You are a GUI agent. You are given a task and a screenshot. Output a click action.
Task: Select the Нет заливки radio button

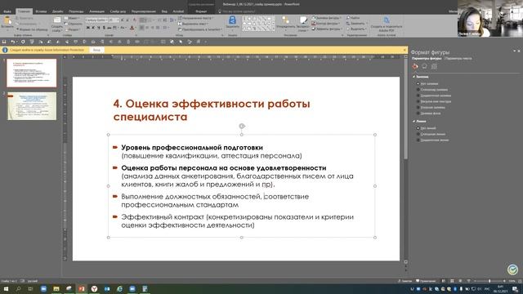(x=418, y=83)
